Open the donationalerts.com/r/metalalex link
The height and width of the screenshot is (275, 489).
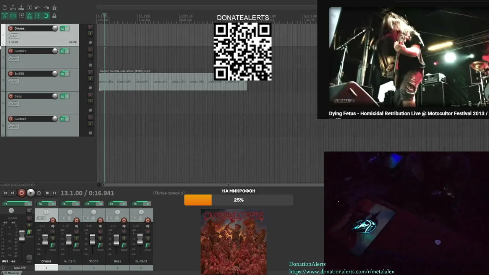[x=342, y=272]
